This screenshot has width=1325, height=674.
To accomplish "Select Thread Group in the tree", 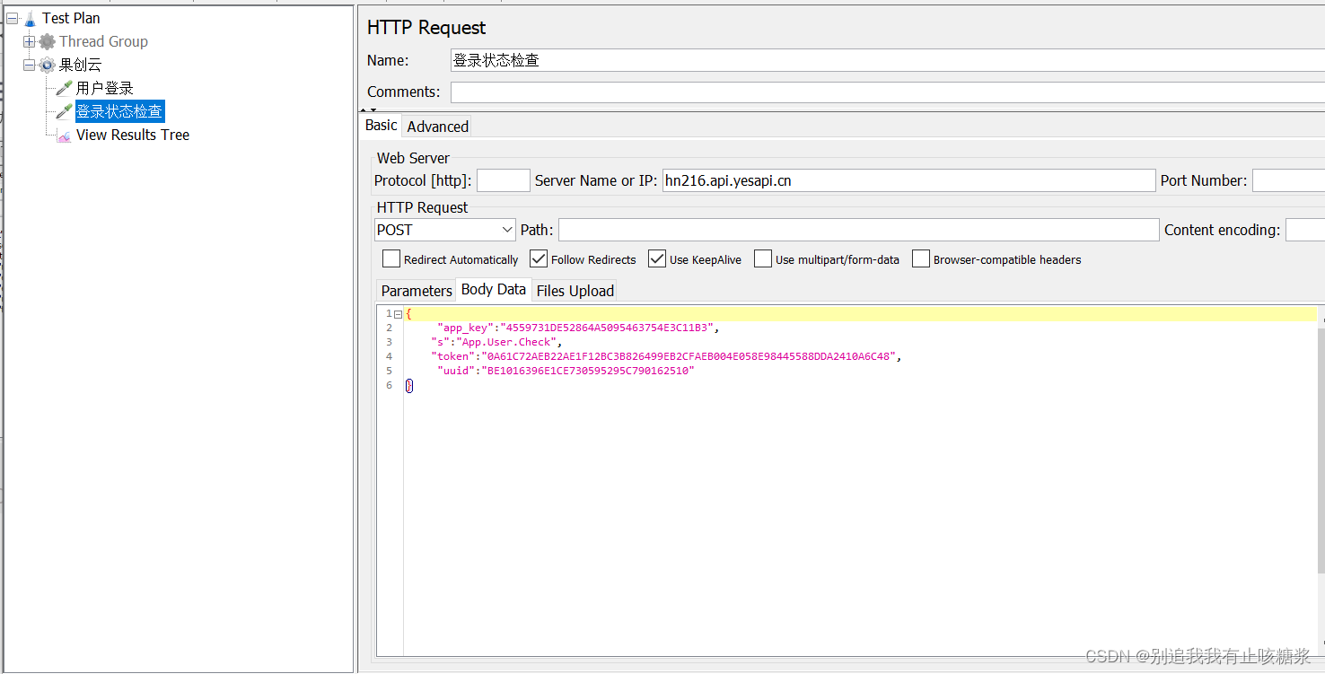I will pyautogui.click(x=103, y=41).
